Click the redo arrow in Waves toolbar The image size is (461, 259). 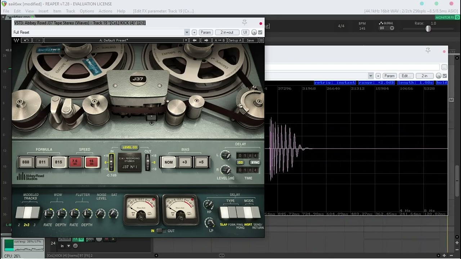(x=38, y=40)
